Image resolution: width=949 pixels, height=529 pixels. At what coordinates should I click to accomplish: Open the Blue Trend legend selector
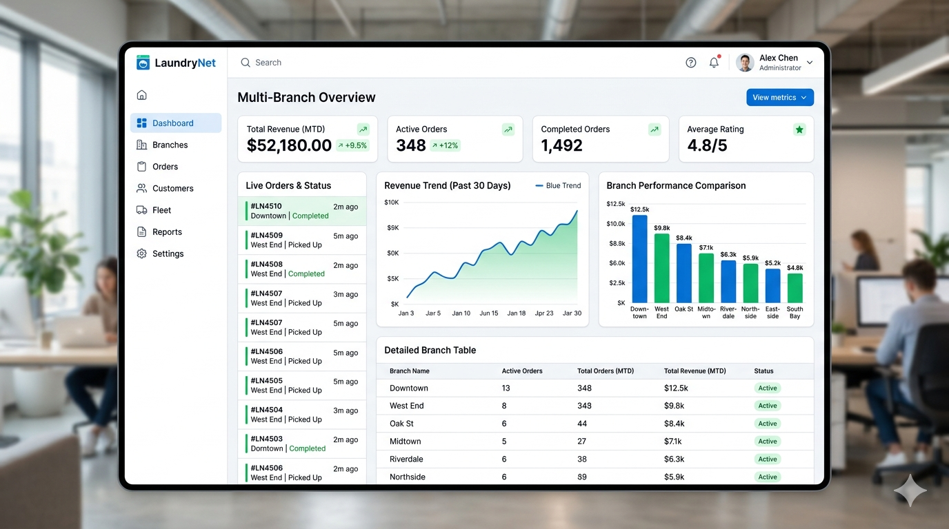pos(557,185)
